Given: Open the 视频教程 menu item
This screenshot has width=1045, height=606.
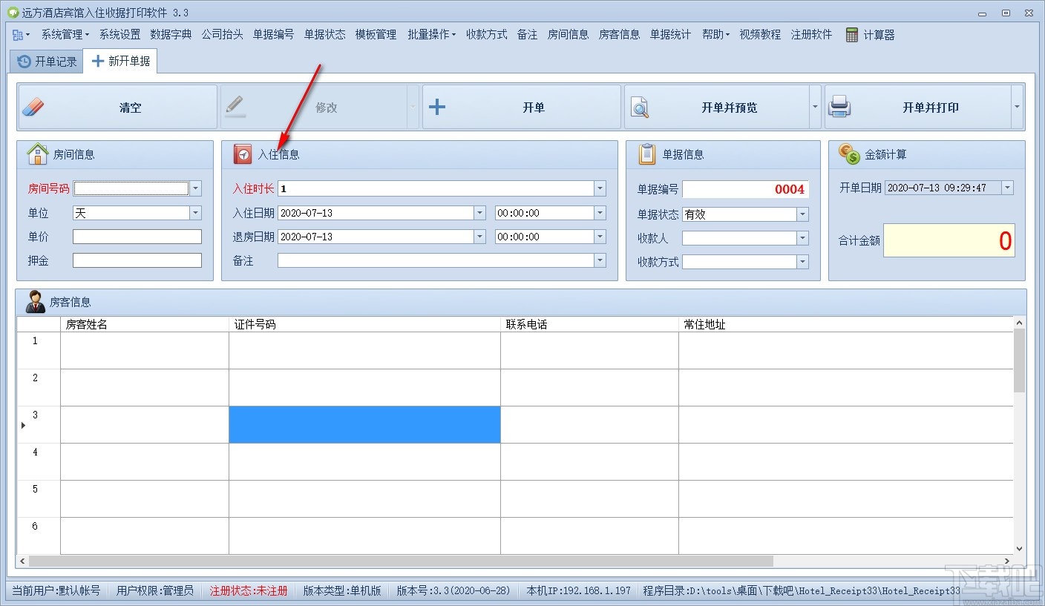Looking at the screenshot, I should point(760,35).
